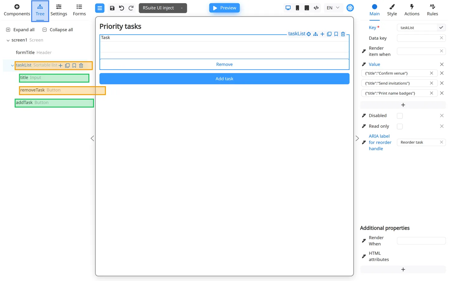Open the hamburger main menu
This screenshot has width=449, height=281.
pos(100,8)
